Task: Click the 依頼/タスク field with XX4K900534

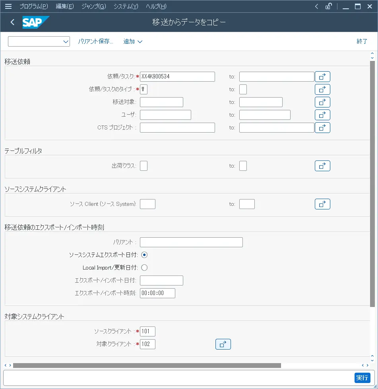Action: tap(177, 77)
